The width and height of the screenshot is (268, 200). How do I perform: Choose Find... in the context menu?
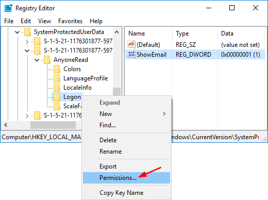pyautogui.click(x=126, y=125)
